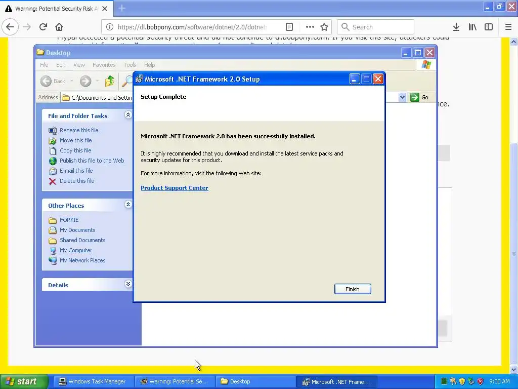The image size is (518, 389).
Task: Open Firefox home page icon
Action: click(59, 27)
